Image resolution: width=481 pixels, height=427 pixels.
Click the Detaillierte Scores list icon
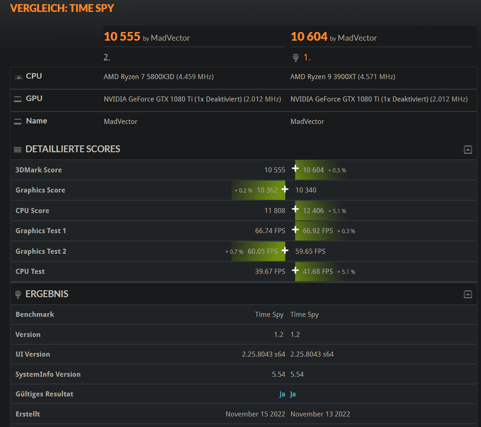coord(17,149)
